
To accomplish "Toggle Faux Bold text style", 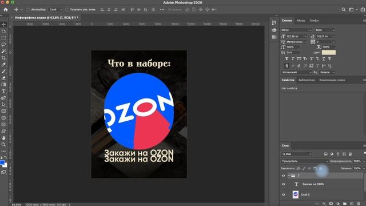I will coord(287,59).
